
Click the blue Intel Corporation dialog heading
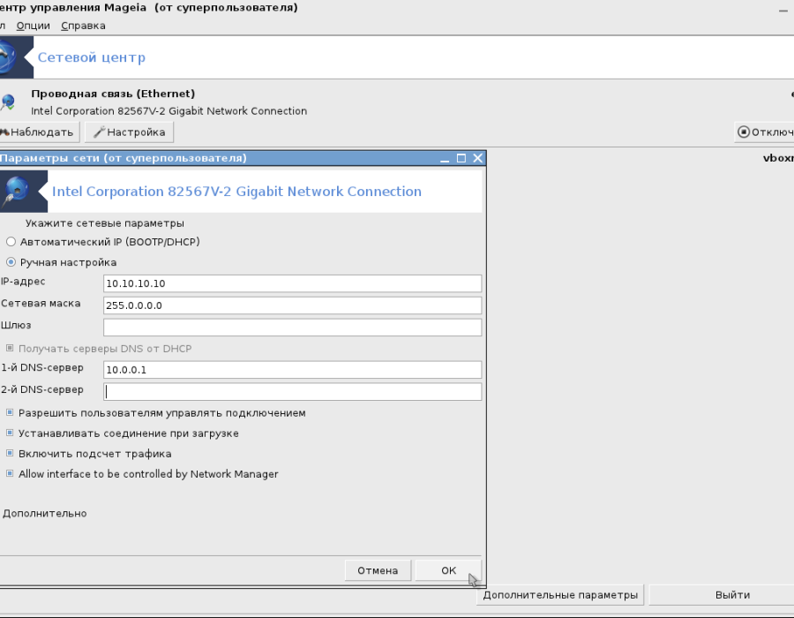236,192
